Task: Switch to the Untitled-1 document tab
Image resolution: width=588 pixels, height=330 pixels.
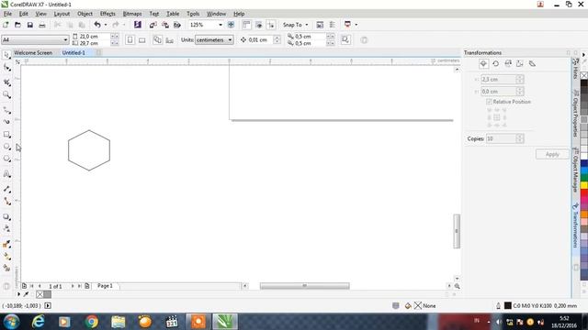Action: (x=73, y=53)
